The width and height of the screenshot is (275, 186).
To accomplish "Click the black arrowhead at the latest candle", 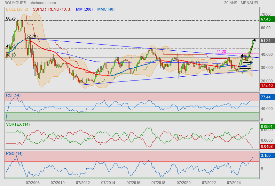I will pyautogui.click(x=254, y=40).
